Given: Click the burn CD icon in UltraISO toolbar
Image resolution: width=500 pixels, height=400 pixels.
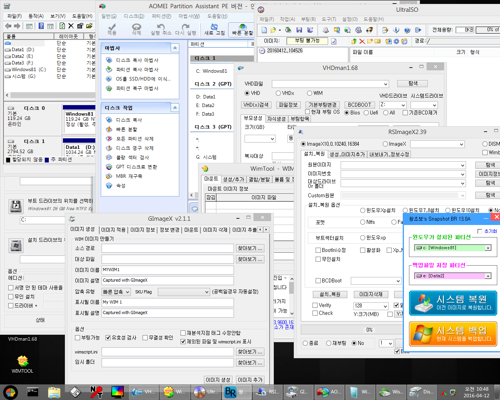Looking at the screenshot, I should point(369,30).
